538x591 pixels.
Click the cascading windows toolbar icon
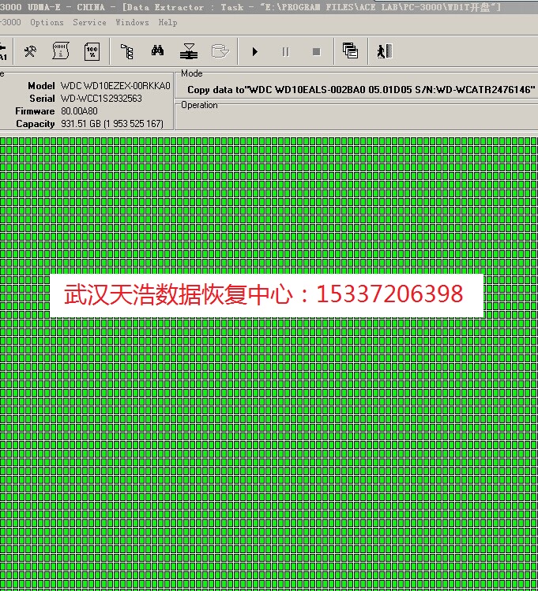pyautogui.click(x=350, y=52)
